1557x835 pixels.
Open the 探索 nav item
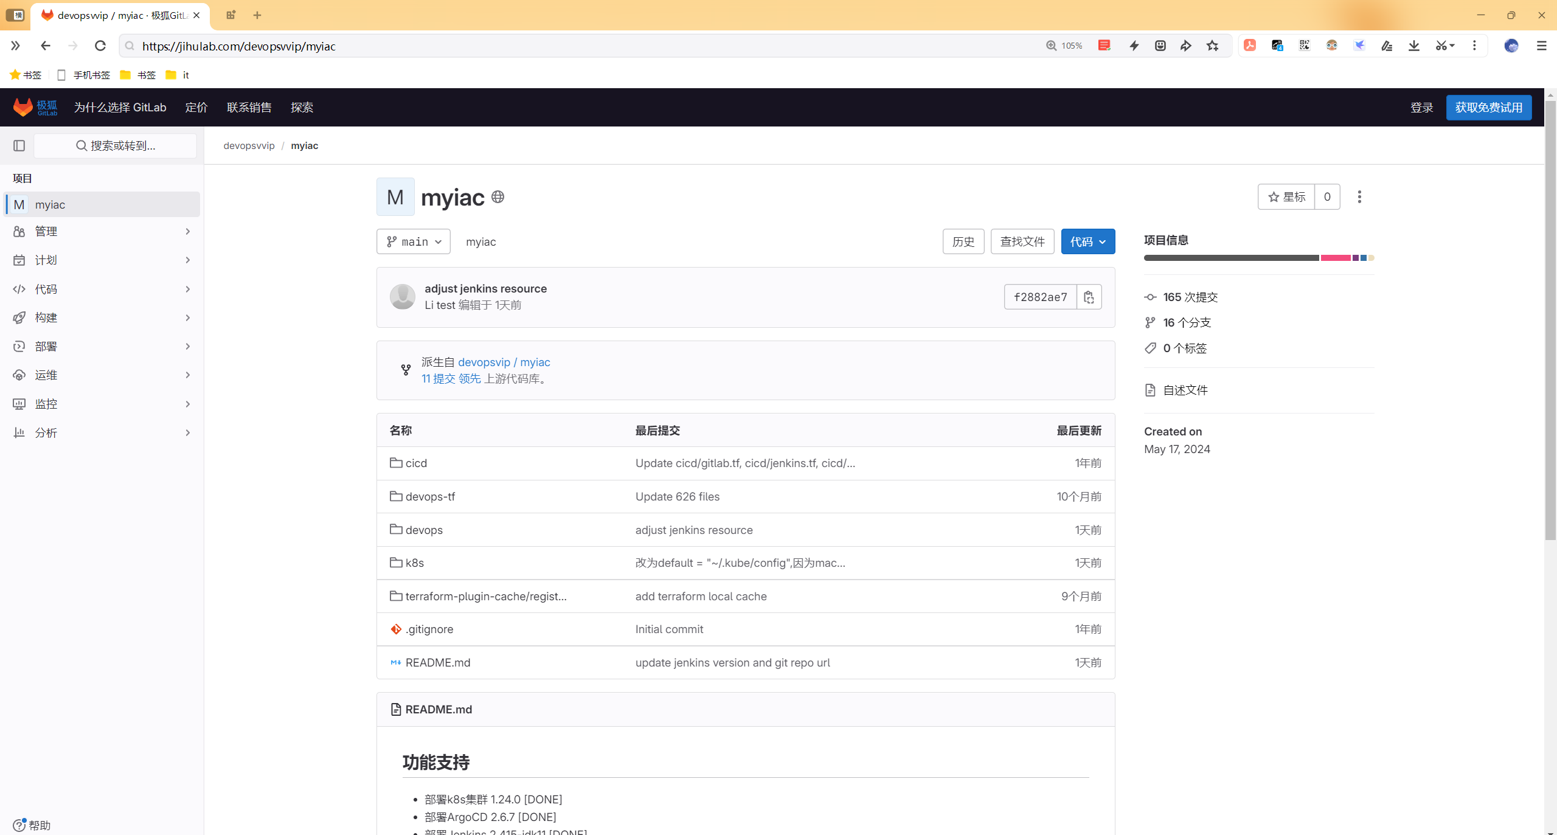click(302, 107)
